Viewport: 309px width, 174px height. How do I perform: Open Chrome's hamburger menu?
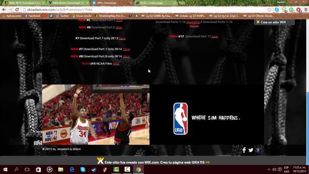(x=306, y=10)
